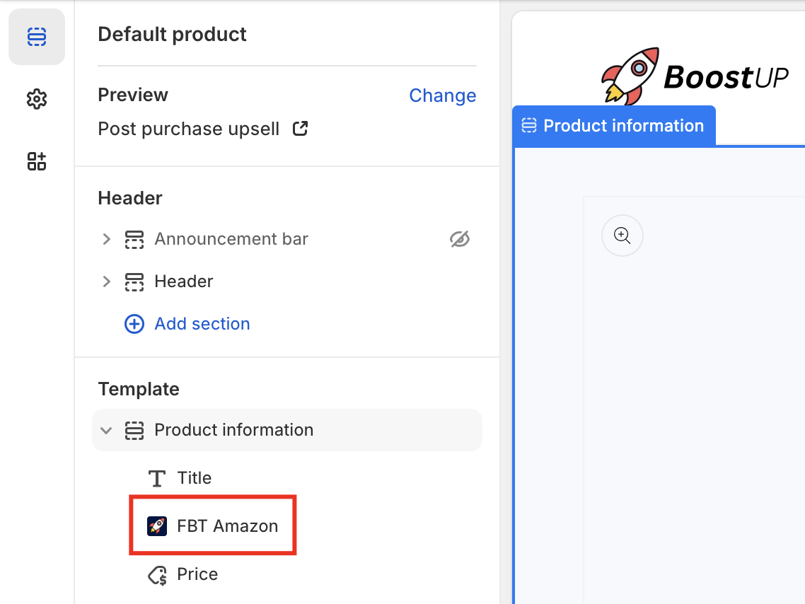The image size is (805, 604).
Task: Click the zoom magnifier button on product image
Action: pos(622,236)
